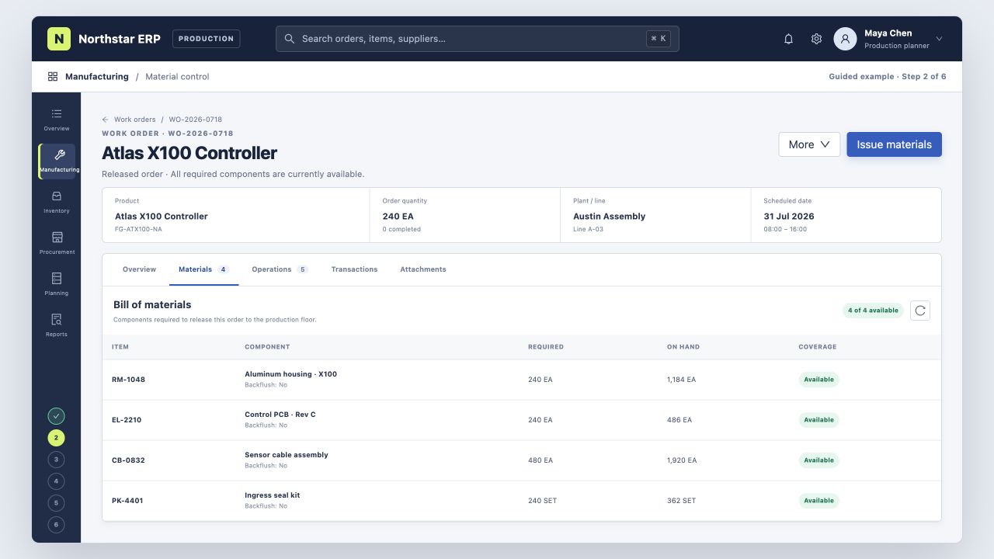Click on-hand value 362 SET
This screenshot has height=559, width=994.
tap(682, 501)
